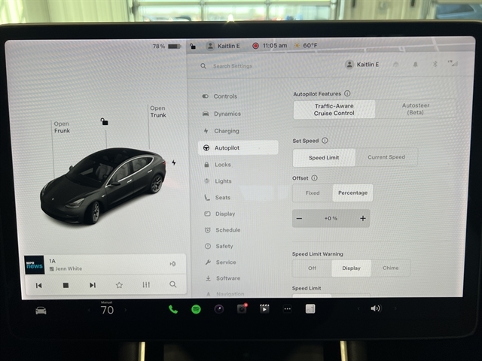Tap the red dashcam recording indicator
The height and width of the screenshot is (361, 482).
pyautogui.click(x=255, y=46)
